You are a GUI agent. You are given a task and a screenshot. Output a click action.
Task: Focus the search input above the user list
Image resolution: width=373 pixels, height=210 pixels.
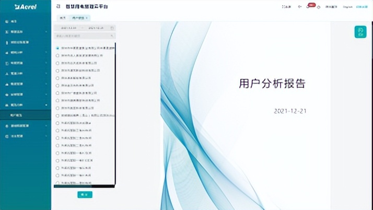click(85, 36)
